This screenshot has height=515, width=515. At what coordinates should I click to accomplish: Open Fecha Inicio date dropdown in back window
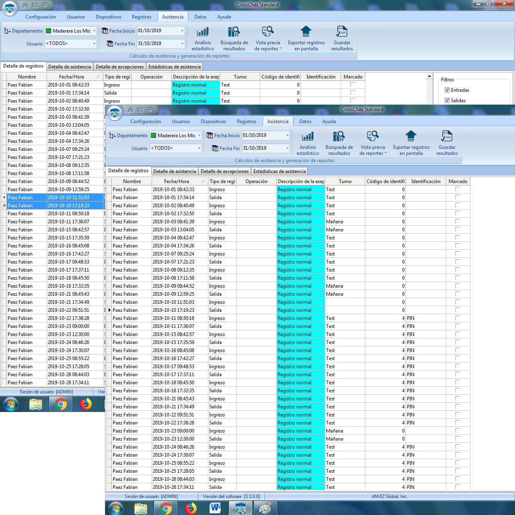click(x=182, y=31)
